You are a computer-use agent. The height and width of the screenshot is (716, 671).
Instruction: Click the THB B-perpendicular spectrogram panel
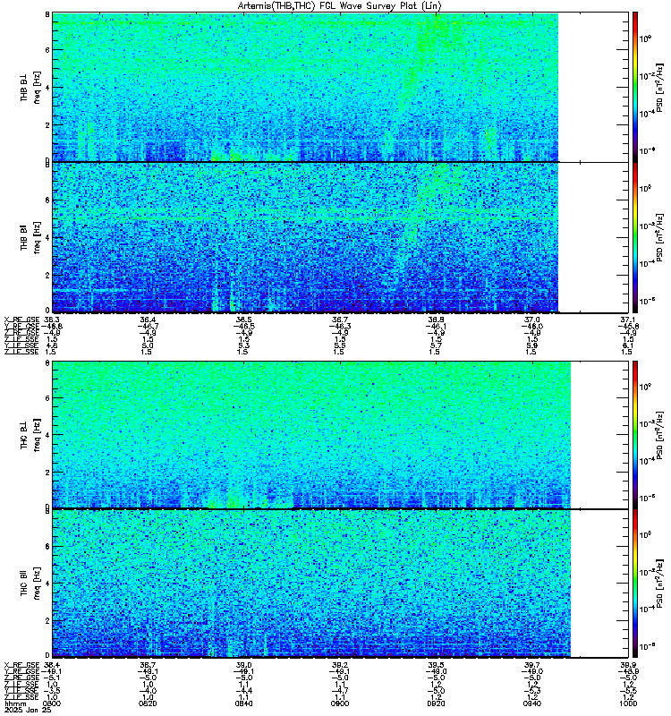click(x=341, y=87)
